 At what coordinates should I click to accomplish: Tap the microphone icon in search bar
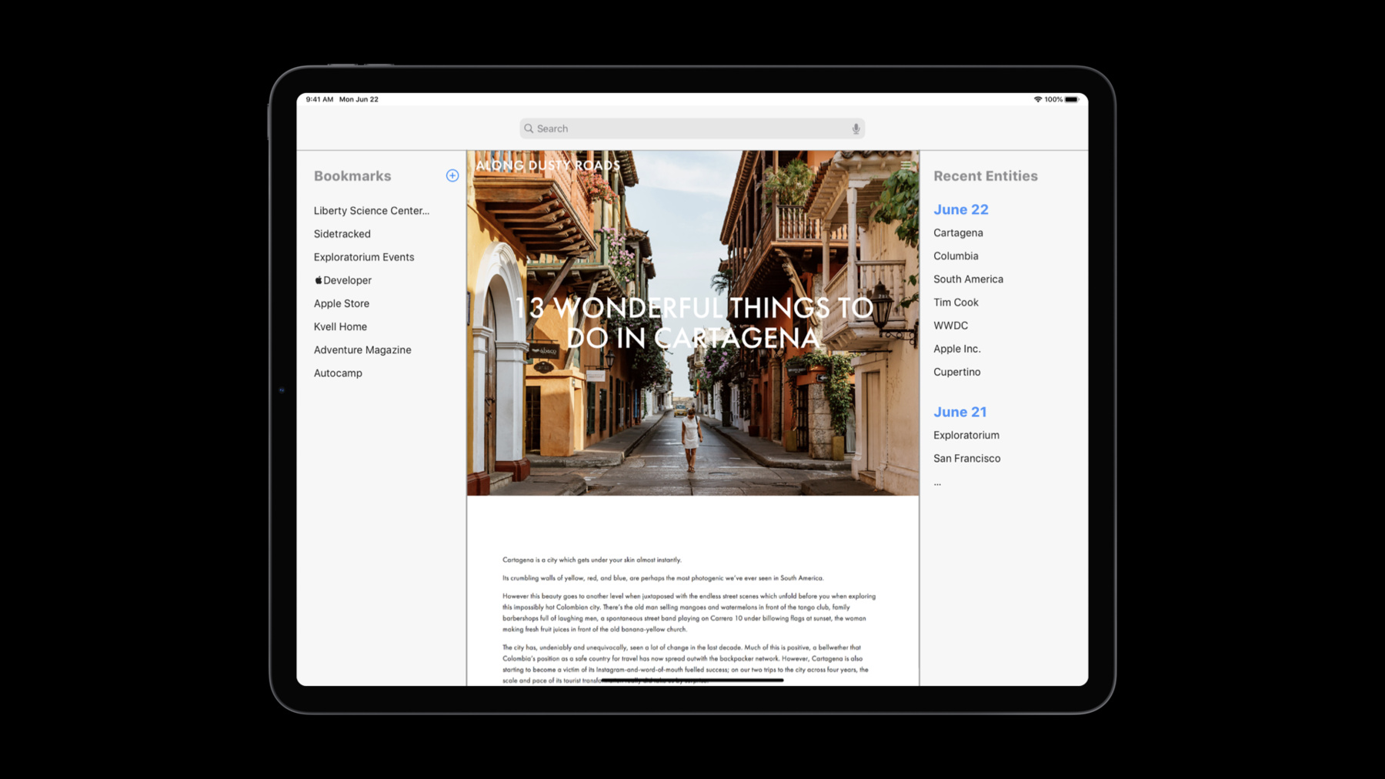point(856,129)
